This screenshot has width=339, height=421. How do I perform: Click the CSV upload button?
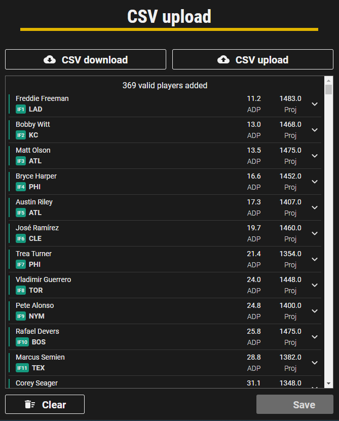coord(253,59)
